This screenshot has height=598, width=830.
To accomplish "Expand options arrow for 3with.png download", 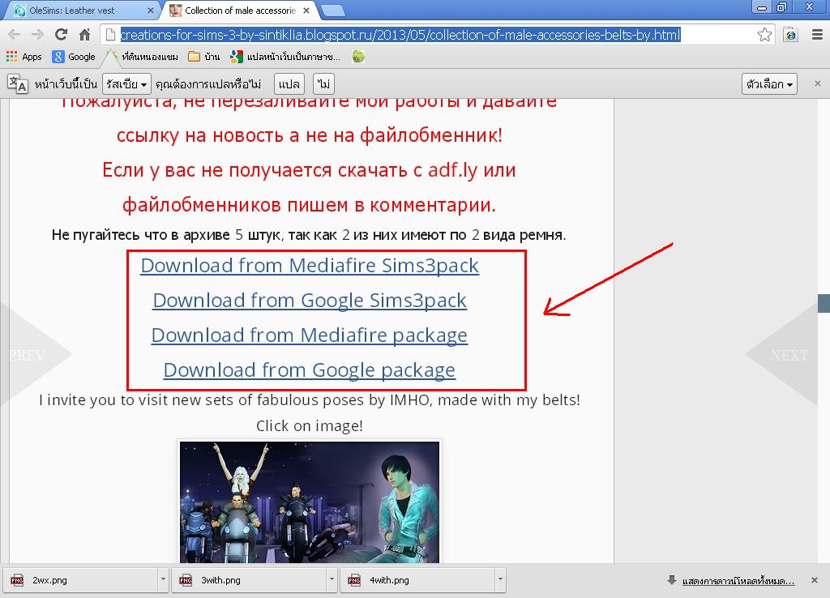I will (x=332, y=580).
